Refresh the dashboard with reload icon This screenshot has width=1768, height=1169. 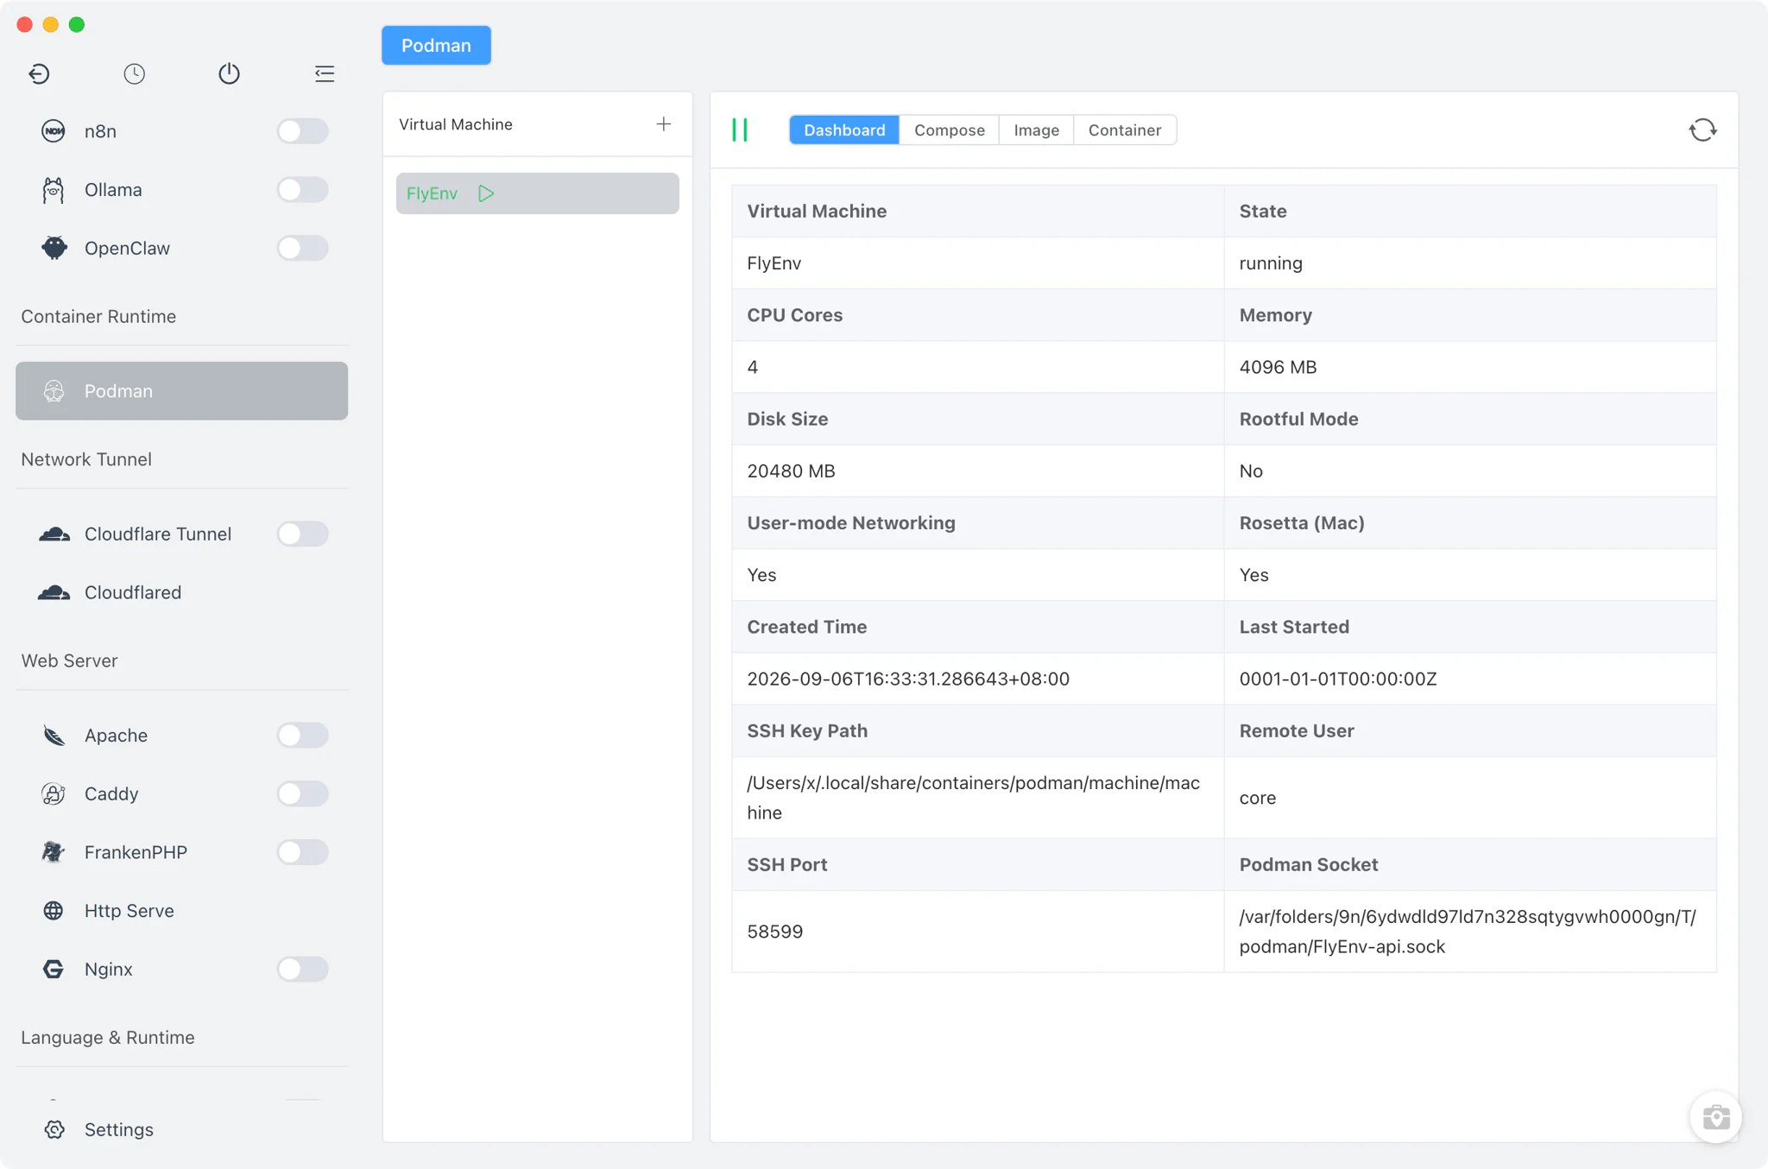point(1702,130)
